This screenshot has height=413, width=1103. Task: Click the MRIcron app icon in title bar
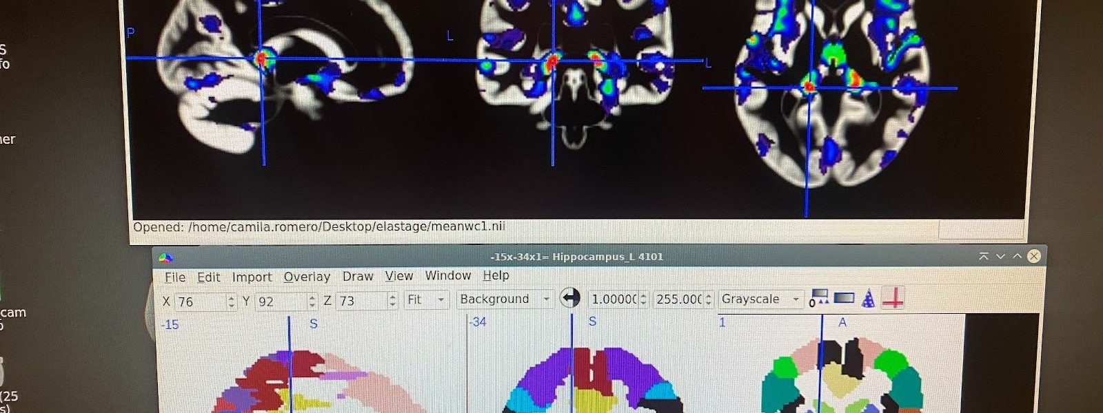coord(165,258)
